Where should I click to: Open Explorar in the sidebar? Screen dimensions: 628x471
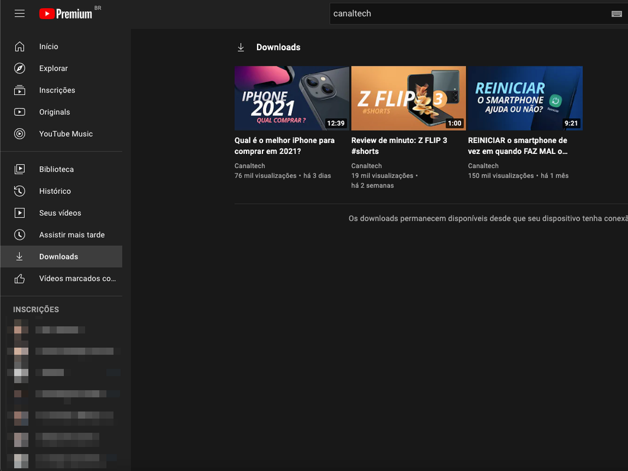pyautogui.click(x=61, y=69)
